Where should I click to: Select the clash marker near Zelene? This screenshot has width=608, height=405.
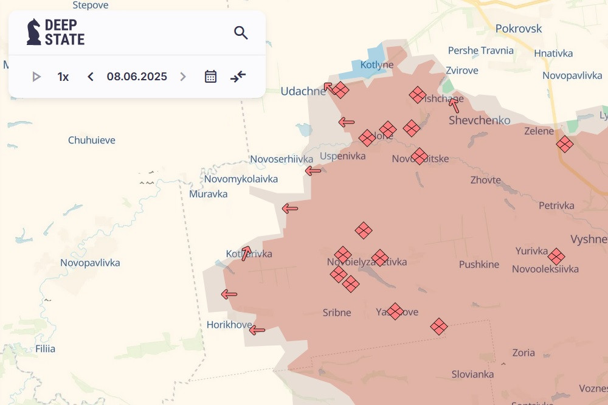[565, 145]
